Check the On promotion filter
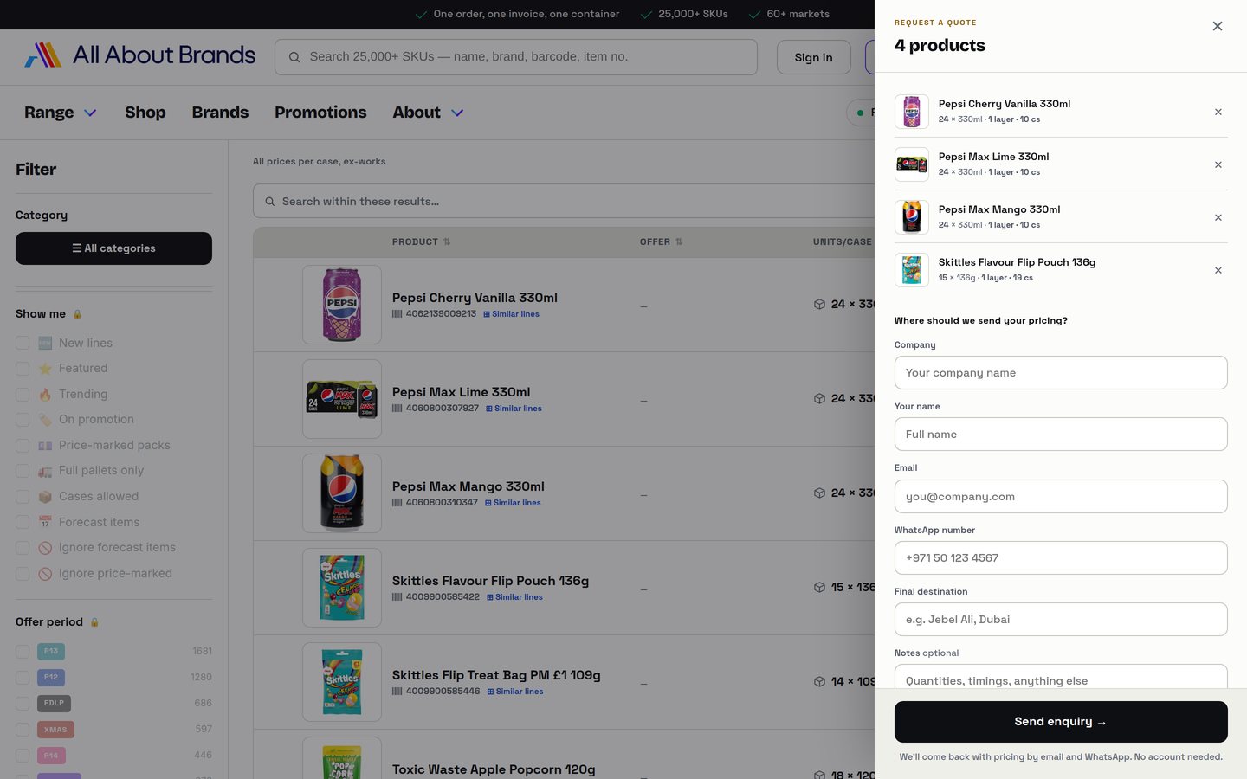Viewport: 1247px width, 779px height. (23, 420)
